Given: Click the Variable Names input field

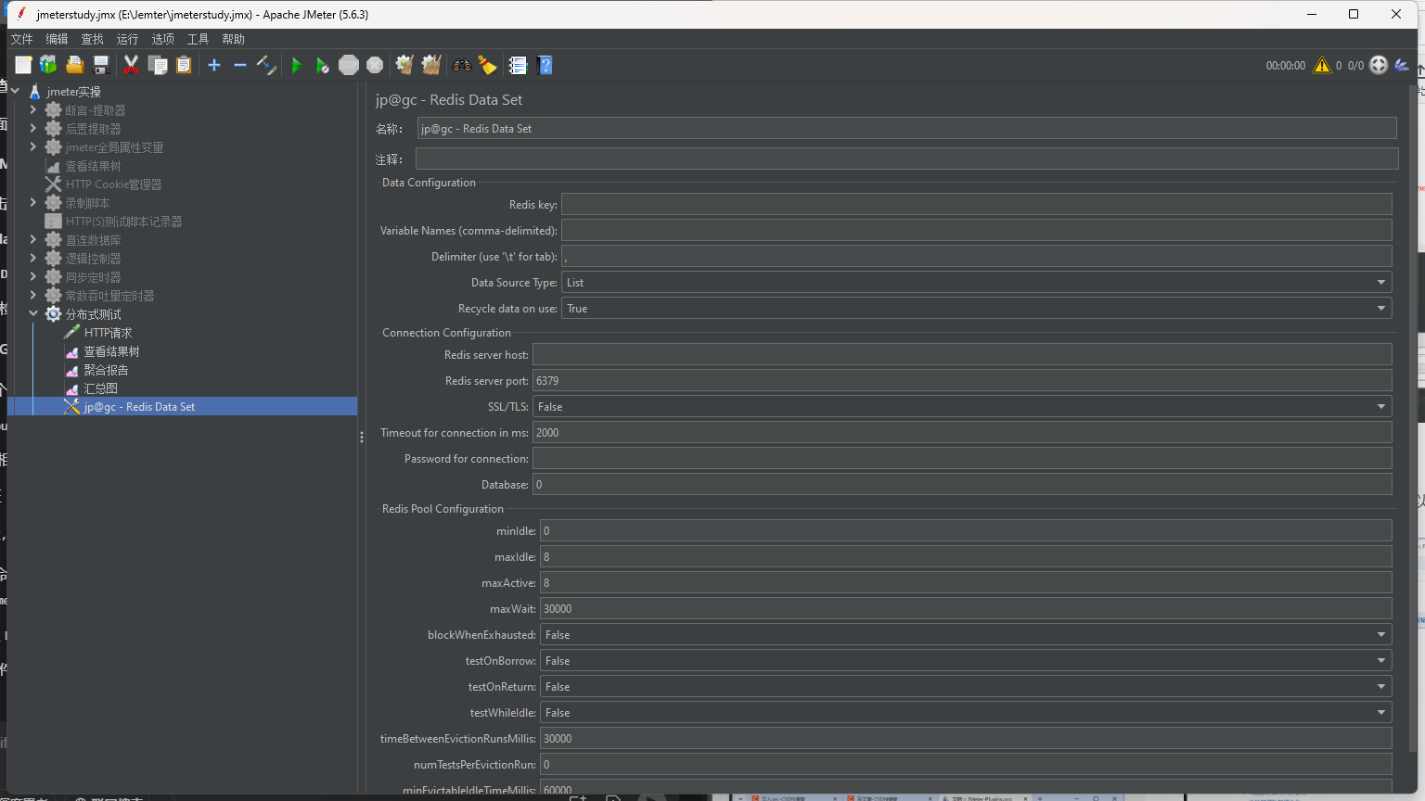Looking at the screenshot, I should 977,231.
